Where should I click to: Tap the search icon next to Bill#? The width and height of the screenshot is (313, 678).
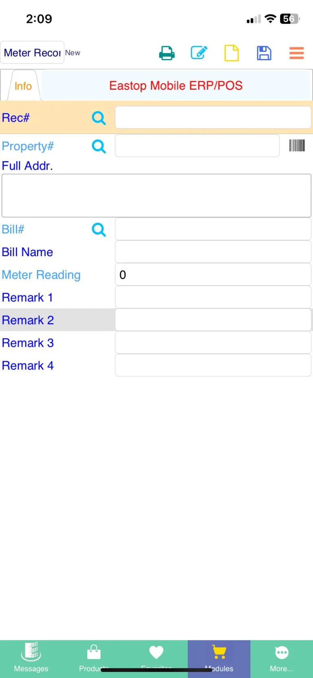tap(99, 230)
